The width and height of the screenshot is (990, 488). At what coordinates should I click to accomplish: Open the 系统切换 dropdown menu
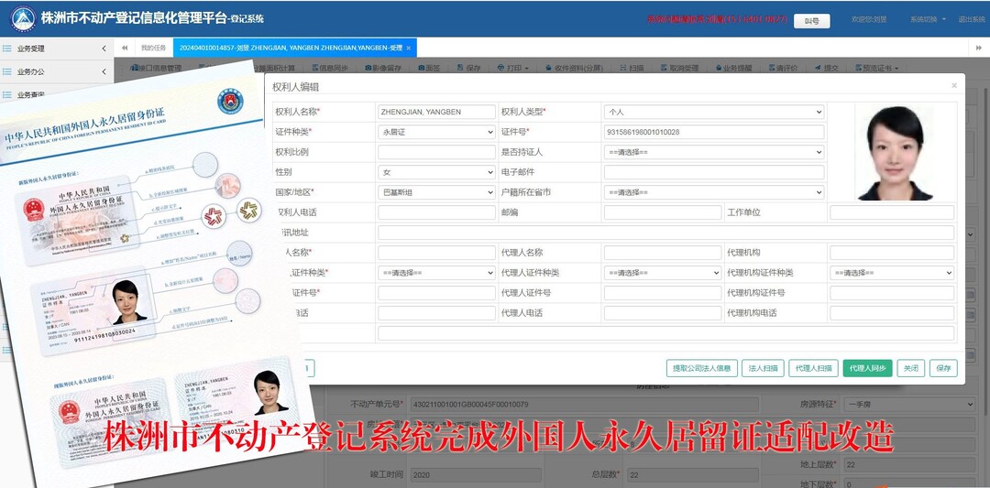pos(928,19)
